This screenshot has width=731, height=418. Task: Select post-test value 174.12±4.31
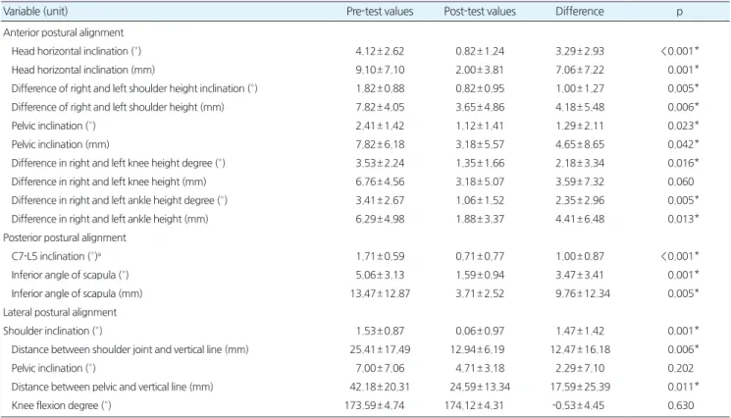click(x=474, y=405)
